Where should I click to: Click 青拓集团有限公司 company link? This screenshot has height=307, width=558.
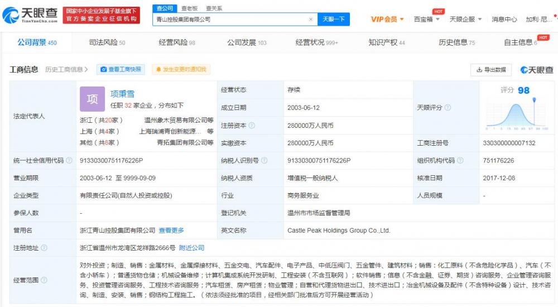(182, 142)
